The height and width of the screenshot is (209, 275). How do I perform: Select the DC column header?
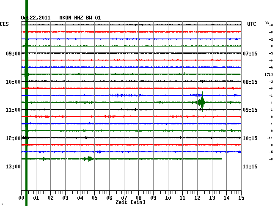[267, 23]
